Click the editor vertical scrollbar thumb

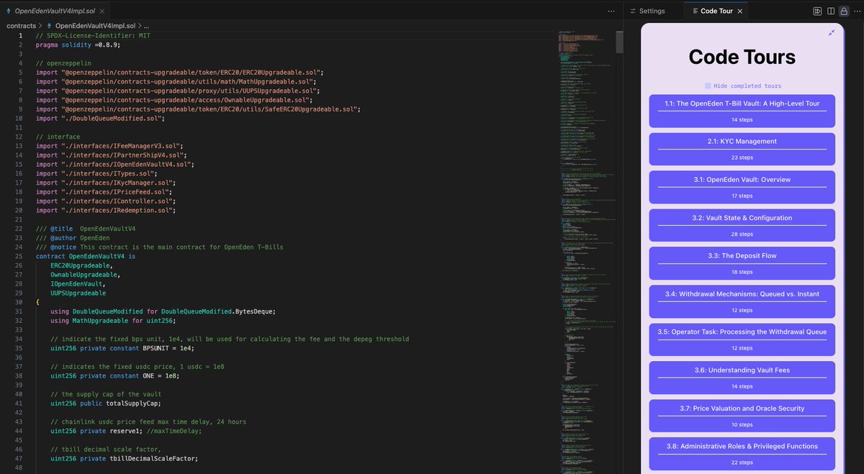click(620, 42)
